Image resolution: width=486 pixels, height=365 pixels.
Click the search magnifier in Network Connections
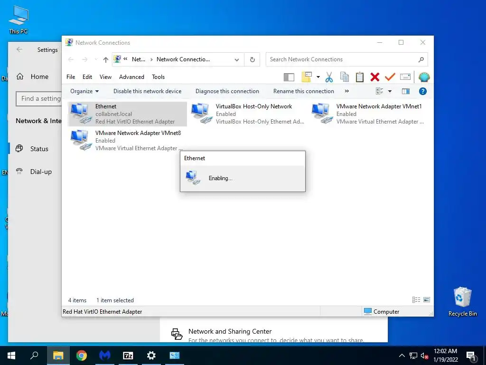click(x=421, y=59)
